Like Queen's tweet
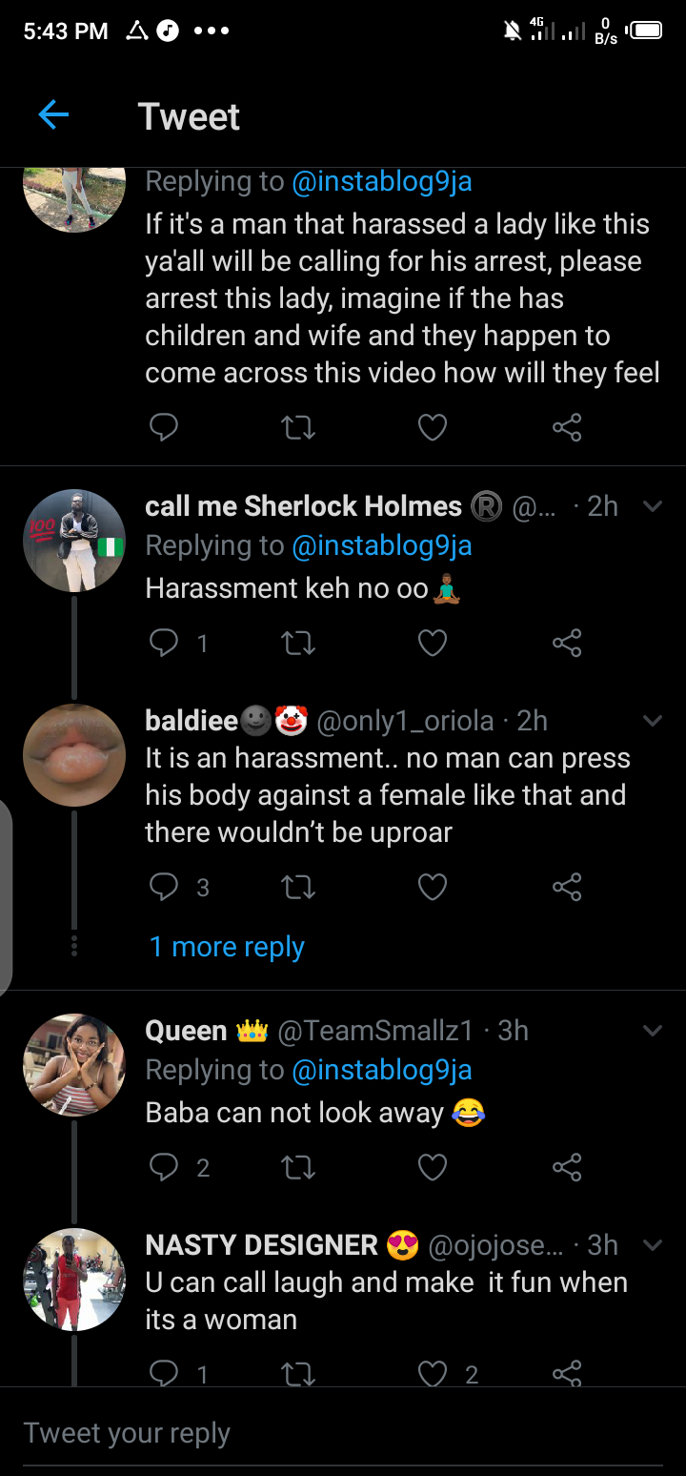The height and width of the screenshot is (1476, 686). (x=433, y=1167)
